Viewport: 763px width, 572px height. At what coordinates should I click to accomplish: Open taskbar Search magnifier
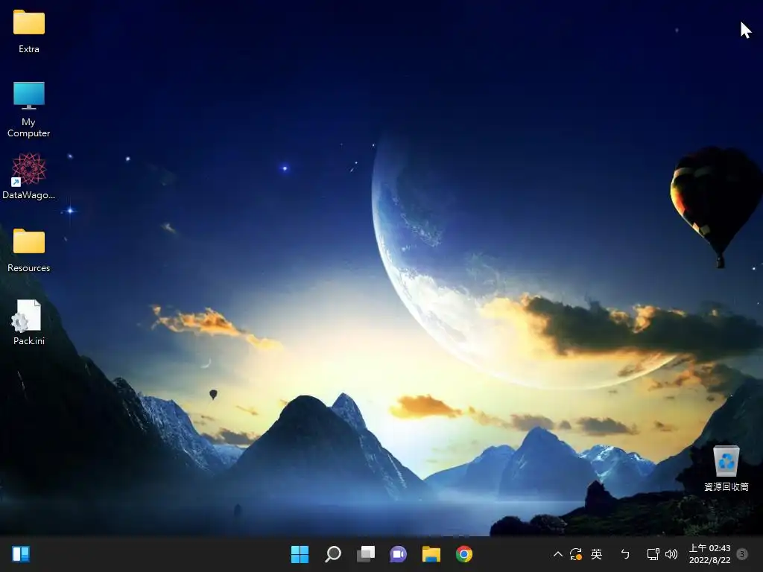333,554
